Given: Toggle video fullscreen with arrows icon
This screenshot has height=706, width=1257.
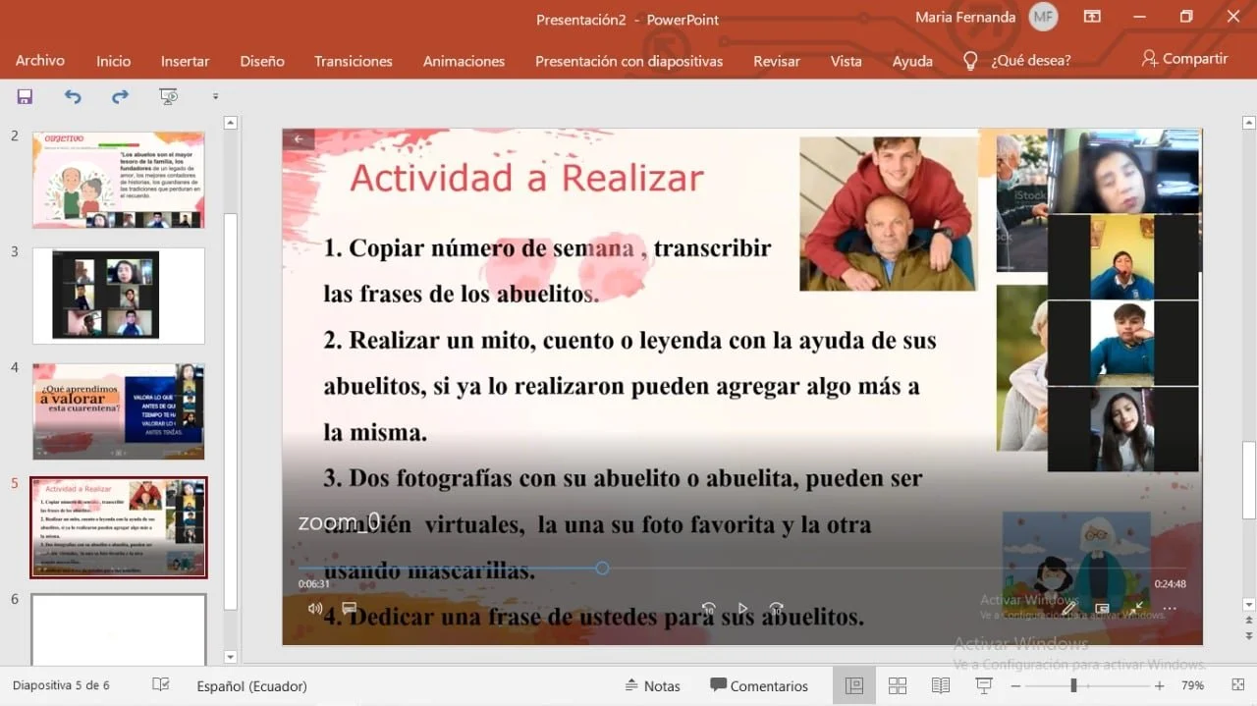Looking at the screenshot, I should pos(1136,609).
